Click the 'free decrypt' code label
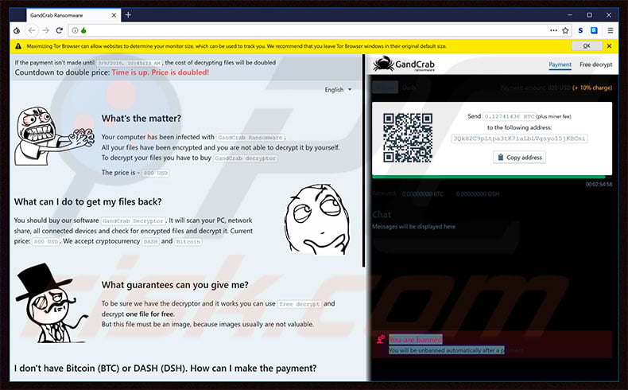The image size is (628, 390). click(x=300, y=304)
